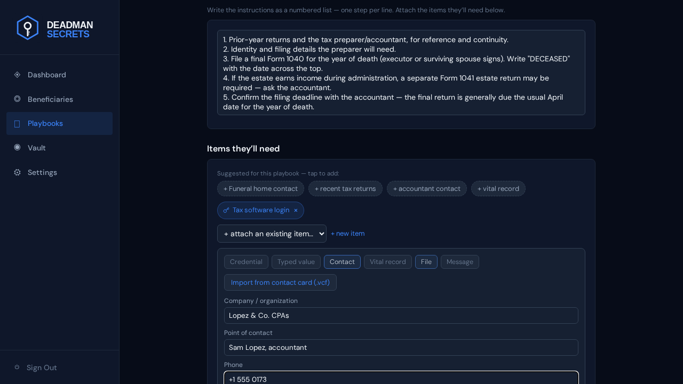Screen dimensions: 683x384
Task: Click Import from contact card (.vcf)
Action: [280, 282]
